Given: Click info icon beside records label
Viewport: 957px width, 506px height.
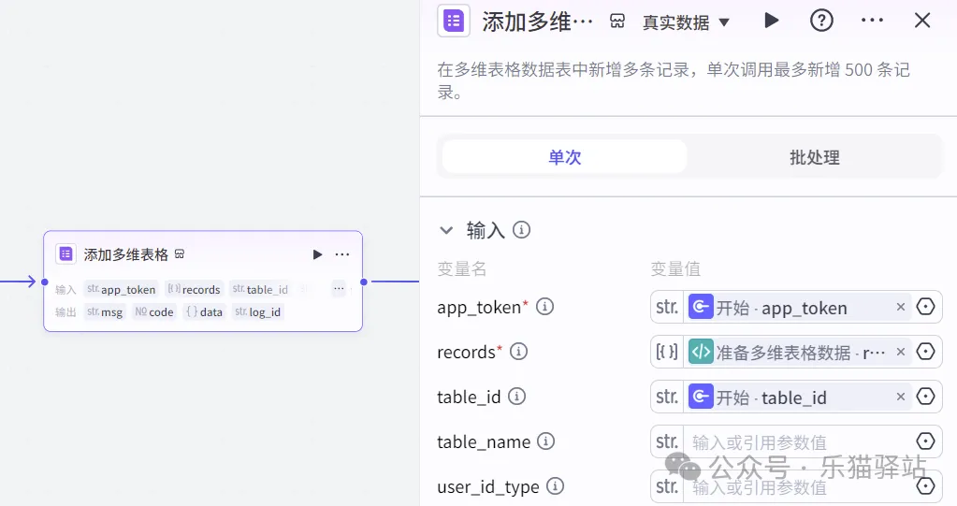Looking at the screenshot, I should [518, 352].
